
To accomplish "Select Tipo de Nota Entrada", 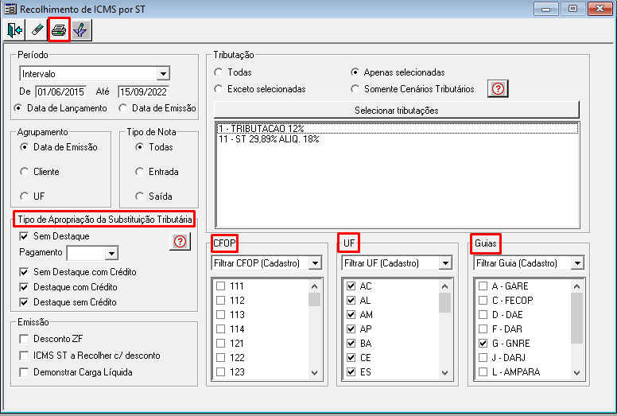I will (140, 172).
